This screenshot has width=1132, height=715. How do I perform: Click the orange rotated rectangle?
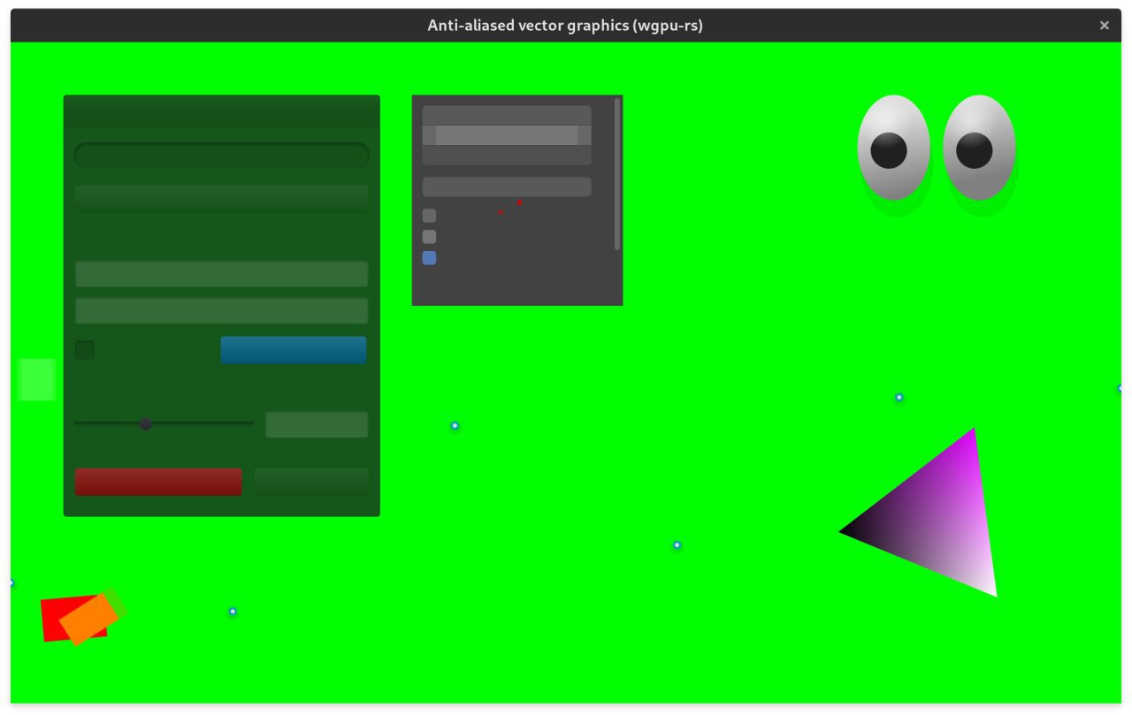(x=88, y=620)
